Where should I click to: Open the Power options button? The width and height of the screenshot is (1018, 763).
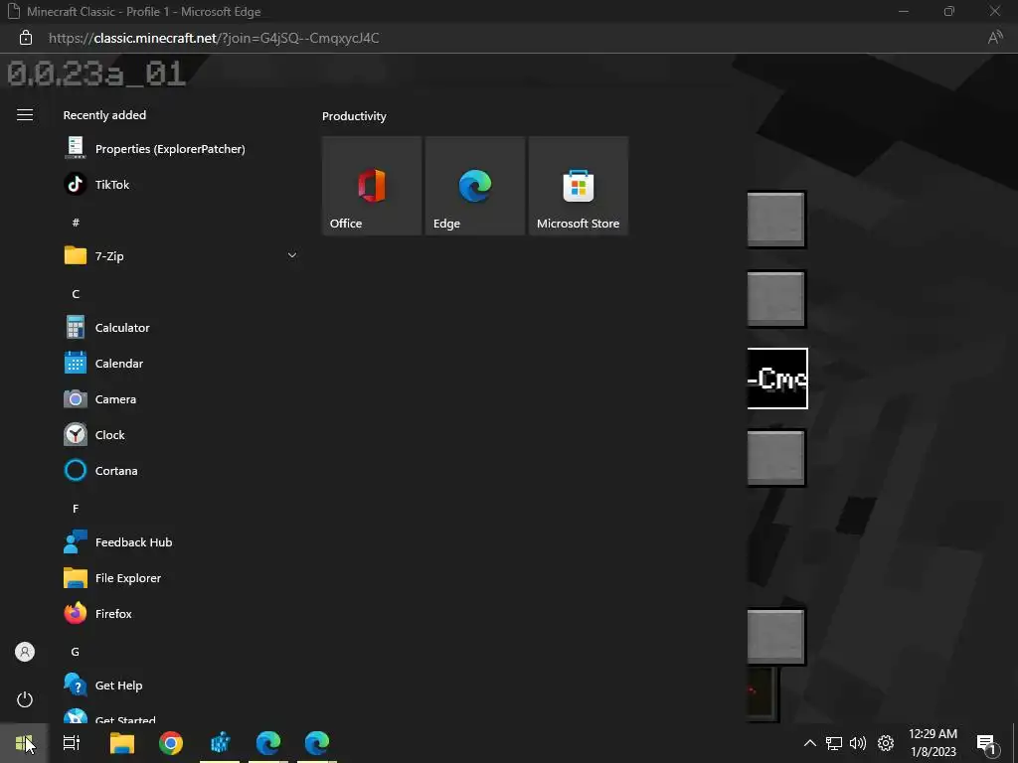click(x=25, y=699)
